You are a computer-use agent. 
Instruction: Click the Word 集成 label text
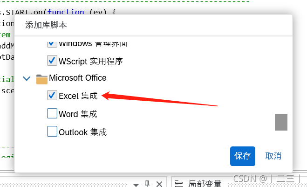(x=78, y=114)
